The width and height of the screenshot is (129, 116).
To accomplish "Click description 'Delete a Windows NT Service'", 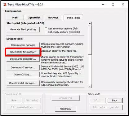I will click(x=62, y=68).
